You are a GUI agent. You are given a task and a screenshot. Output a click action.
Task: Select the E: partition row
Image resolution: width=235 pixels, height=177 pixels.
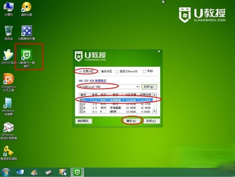click(116, 108)
